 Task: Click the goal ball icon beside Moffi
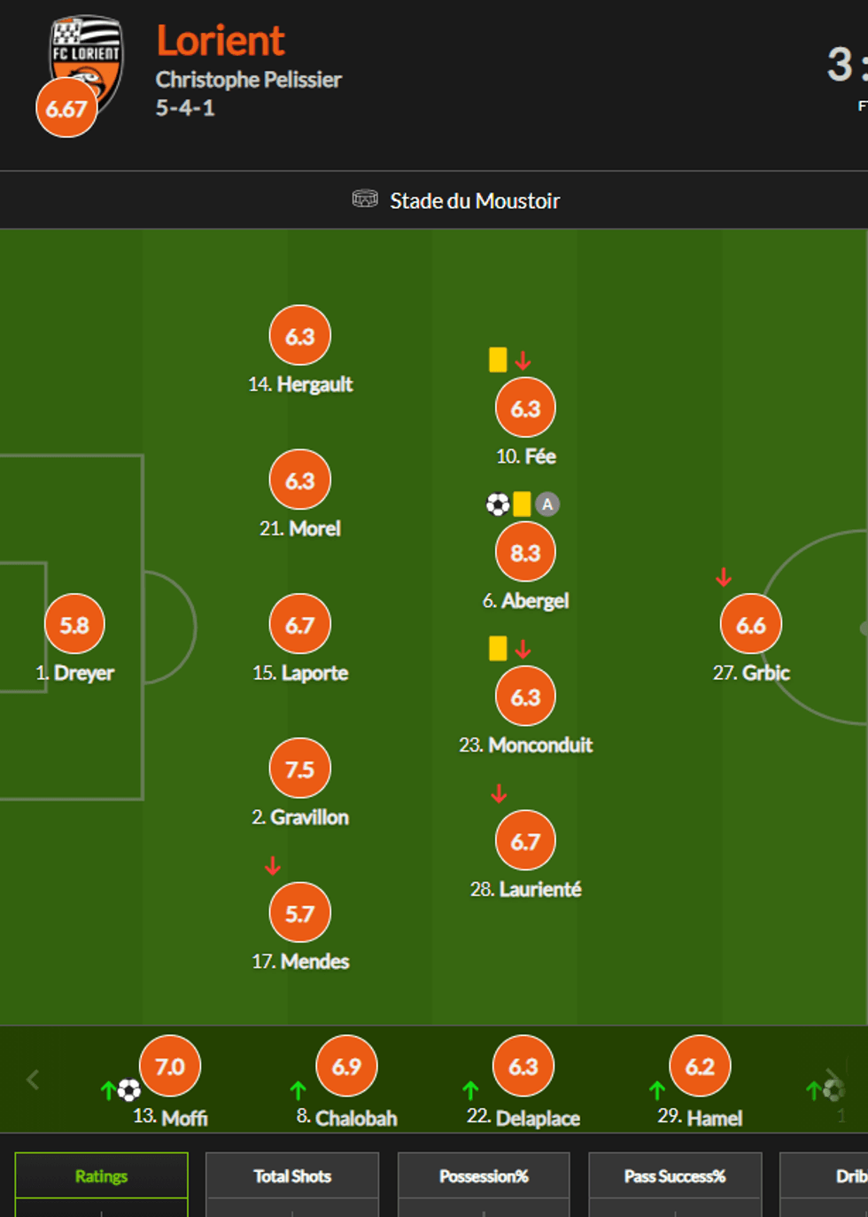[x=129, y=1089]
